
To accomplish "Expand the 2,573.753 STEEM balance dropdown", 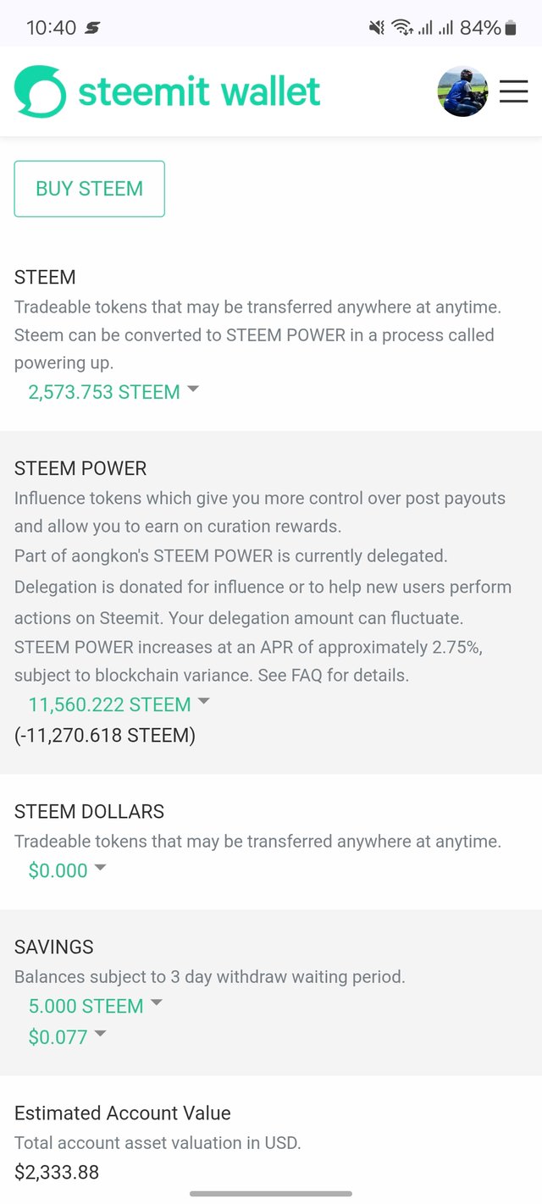I will 113,392.
